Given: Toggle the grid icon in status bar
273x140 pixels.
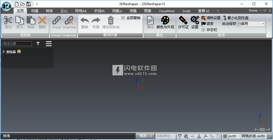Looking at the screenshot, I should pos(225,136).
